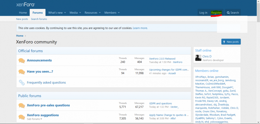Click the IJester_ user link
Image resolution: width=260 pixels, height=124 pixels.
click(x=174, y=107)
